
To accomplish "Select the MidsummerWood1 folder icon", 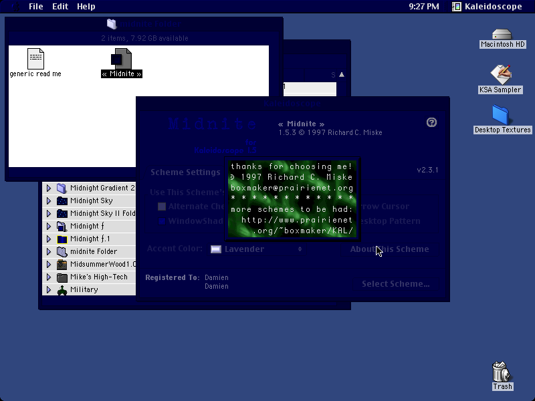I will (62, 264).
